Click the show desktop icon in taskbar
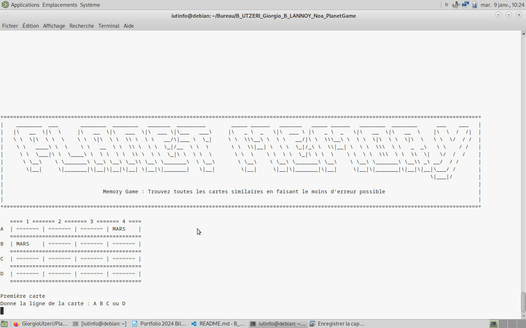 tap(4, 324)
